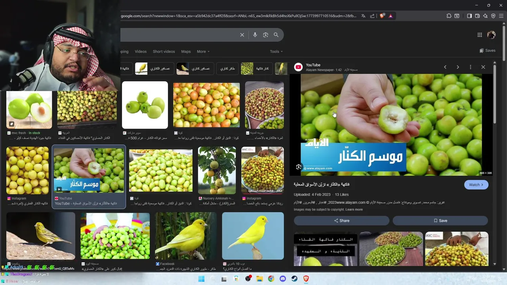507x285 pixels.
Task: Open search by image (Lens) icon
Action: click(265, 35)
